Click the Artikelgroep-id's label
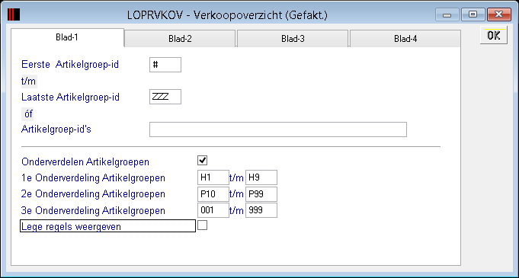 coord(56,129)
